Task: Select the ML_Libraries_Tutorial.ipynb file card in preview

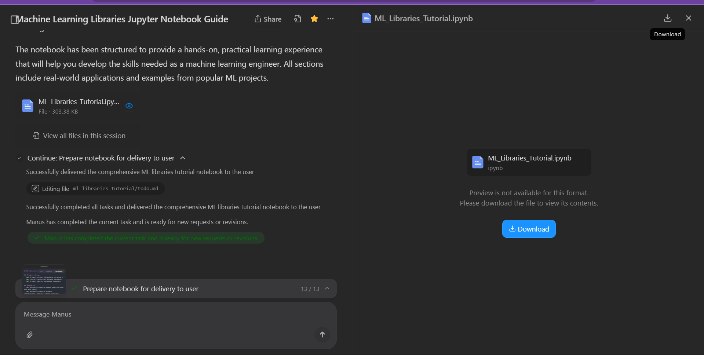Action: click(x=529, y=162)
